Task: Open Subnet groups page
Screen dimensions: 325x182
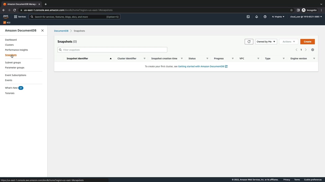Action: [x=13, y=62]
